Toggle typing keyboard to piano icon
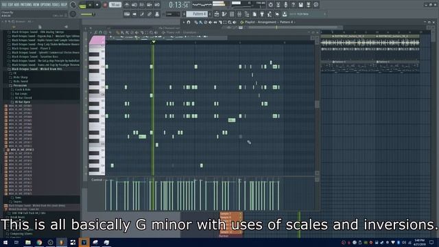Viewport: 439px width, 247px height. point(127,14)
